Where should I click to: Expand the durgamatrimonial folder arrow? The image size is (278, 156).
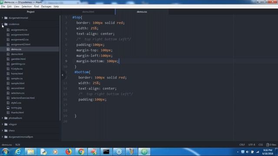click(2, 18)
